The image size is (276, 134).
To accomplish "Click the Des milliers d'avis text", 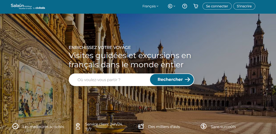I will pyautogui.click(x=164, y=127).
